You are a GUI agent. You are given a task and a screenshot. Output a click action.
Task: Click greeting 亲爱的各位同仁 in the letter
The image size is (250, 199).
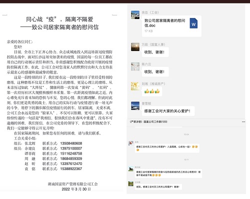[x=19, y=41]
